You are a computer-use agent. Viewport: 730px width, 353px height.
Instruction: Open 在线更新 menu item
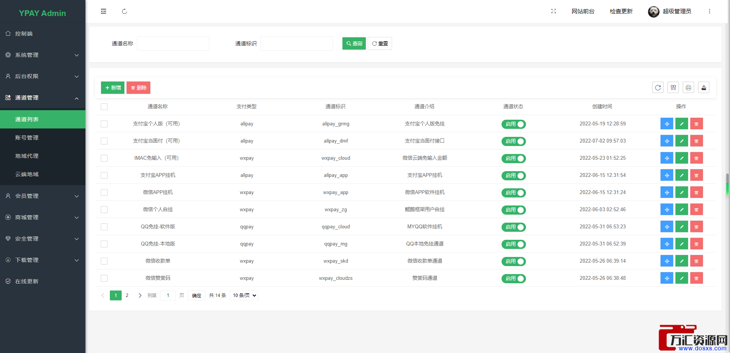click(x=43, y=281)
